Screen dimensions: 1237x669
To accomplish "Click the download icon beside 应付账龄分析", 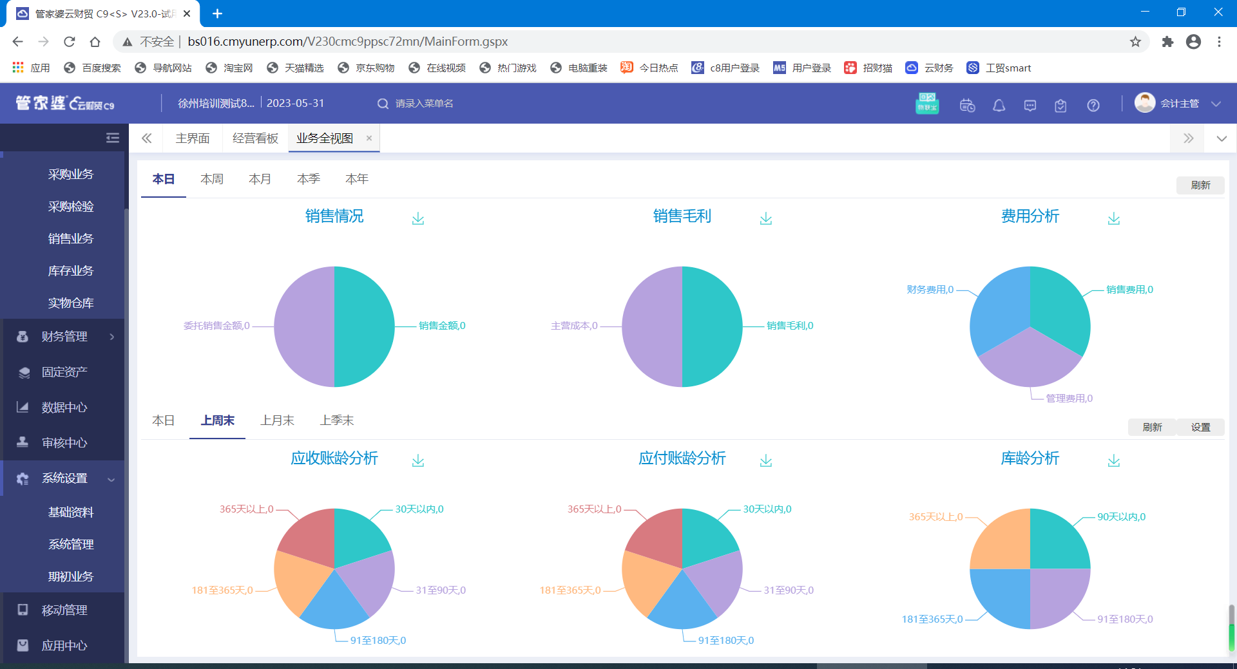I will click(x=765, y=460).
